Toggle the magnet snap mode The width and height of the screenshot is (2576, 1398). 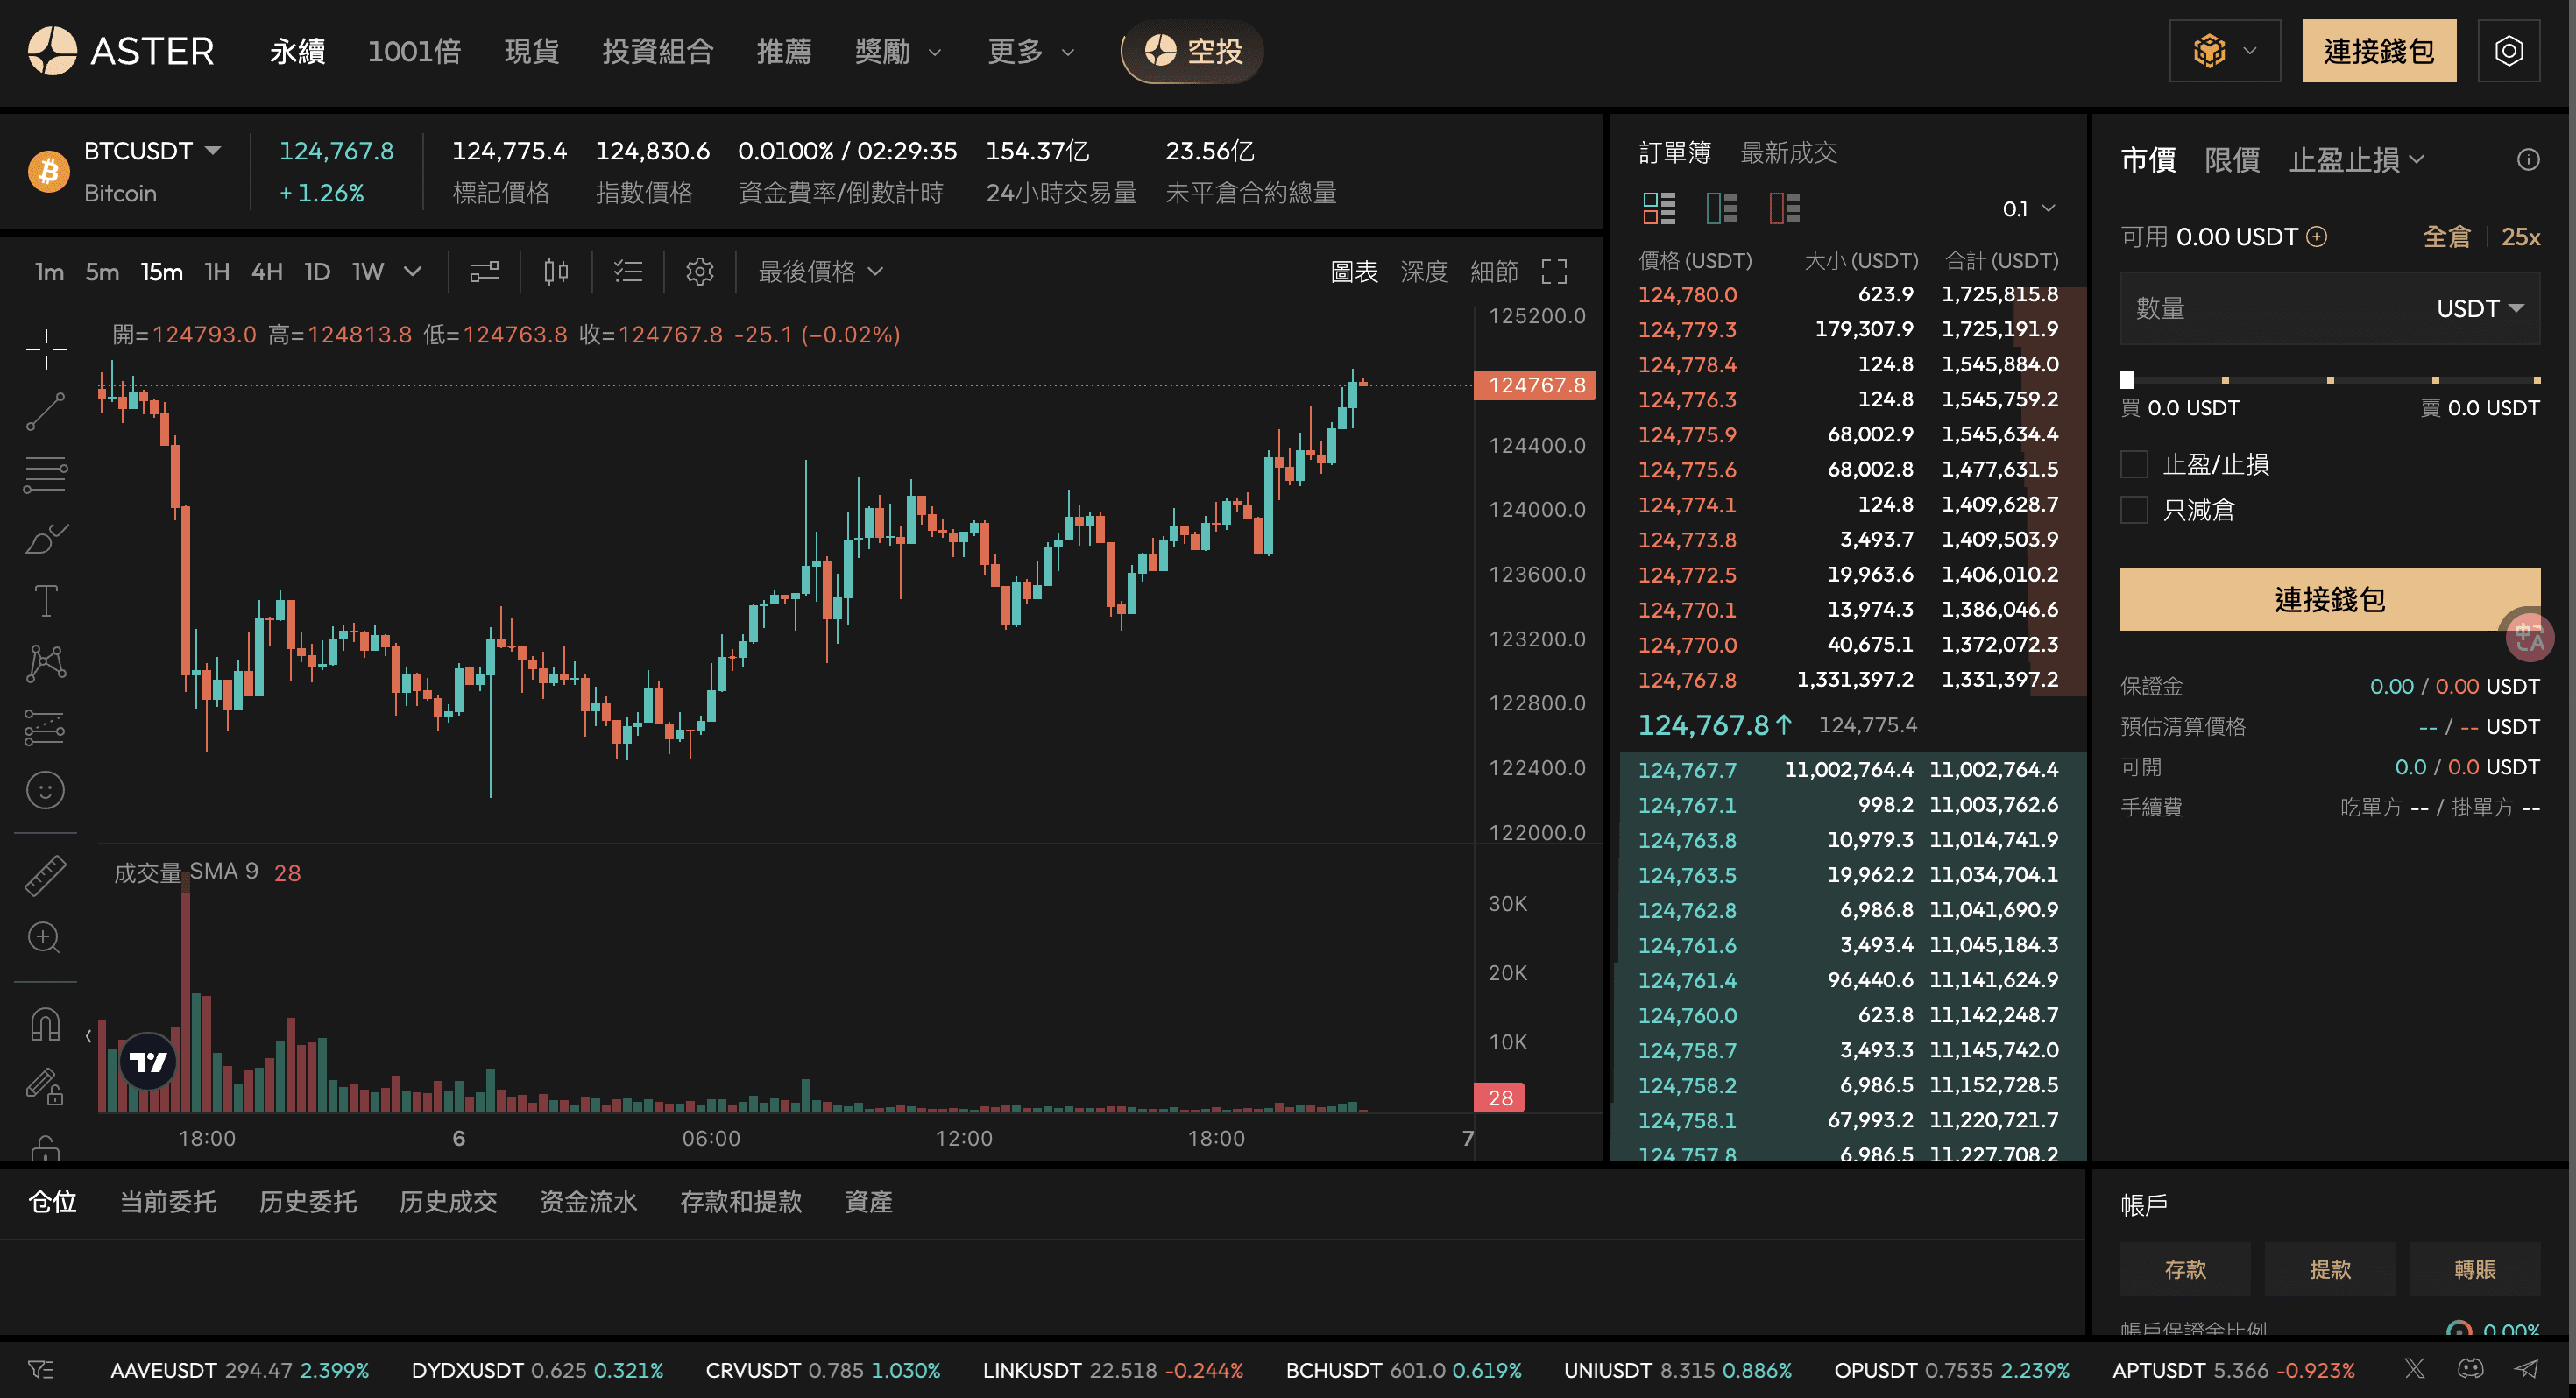point(46,1024)
